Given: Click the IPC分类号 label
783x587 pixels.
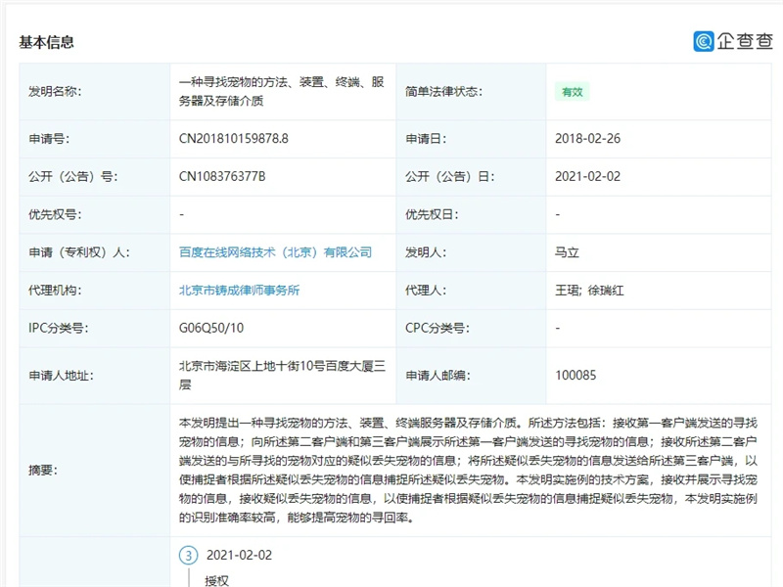Looking at the screenshot, I should [x=58, y=328].
